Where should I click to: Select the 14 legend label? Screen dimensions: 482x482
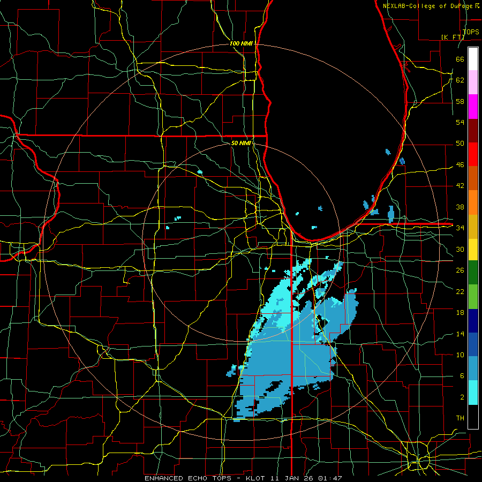point(460,334)
